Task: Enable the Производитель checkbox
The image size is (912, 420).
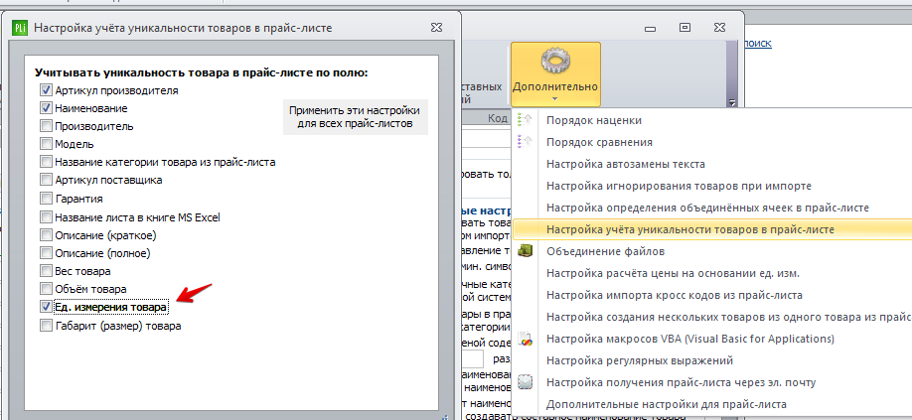Action: [x=46, y=126]
